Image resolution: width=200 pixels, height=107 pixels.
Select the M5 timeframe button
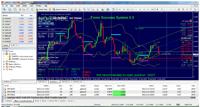point(124,10)
